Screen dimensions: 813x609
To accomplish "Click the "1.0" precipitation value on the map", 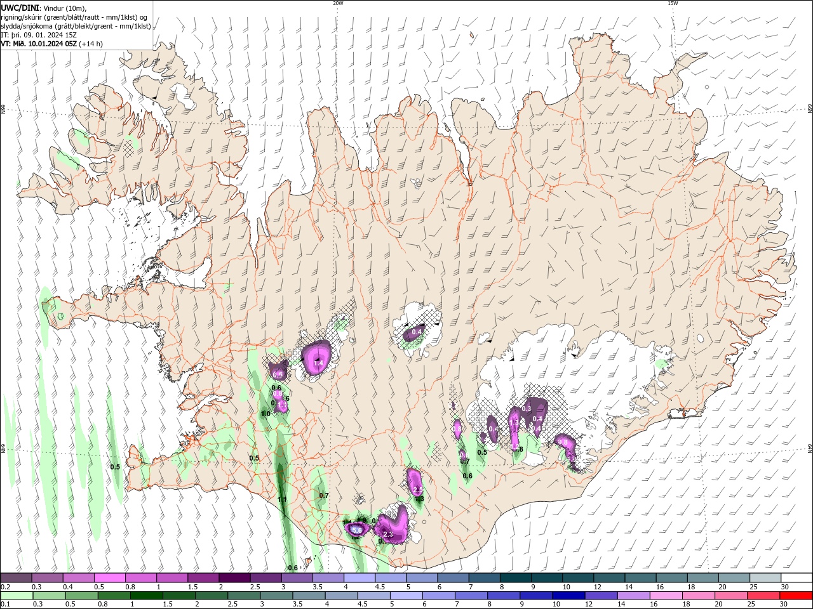I will pos(265,414).
